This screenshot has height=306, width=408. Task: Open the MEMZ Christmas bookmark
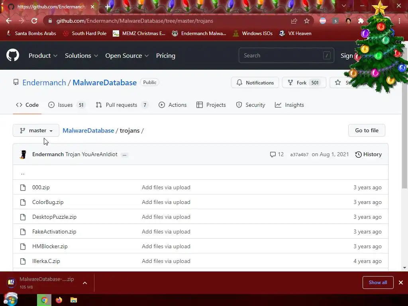(x=139, y=33)
